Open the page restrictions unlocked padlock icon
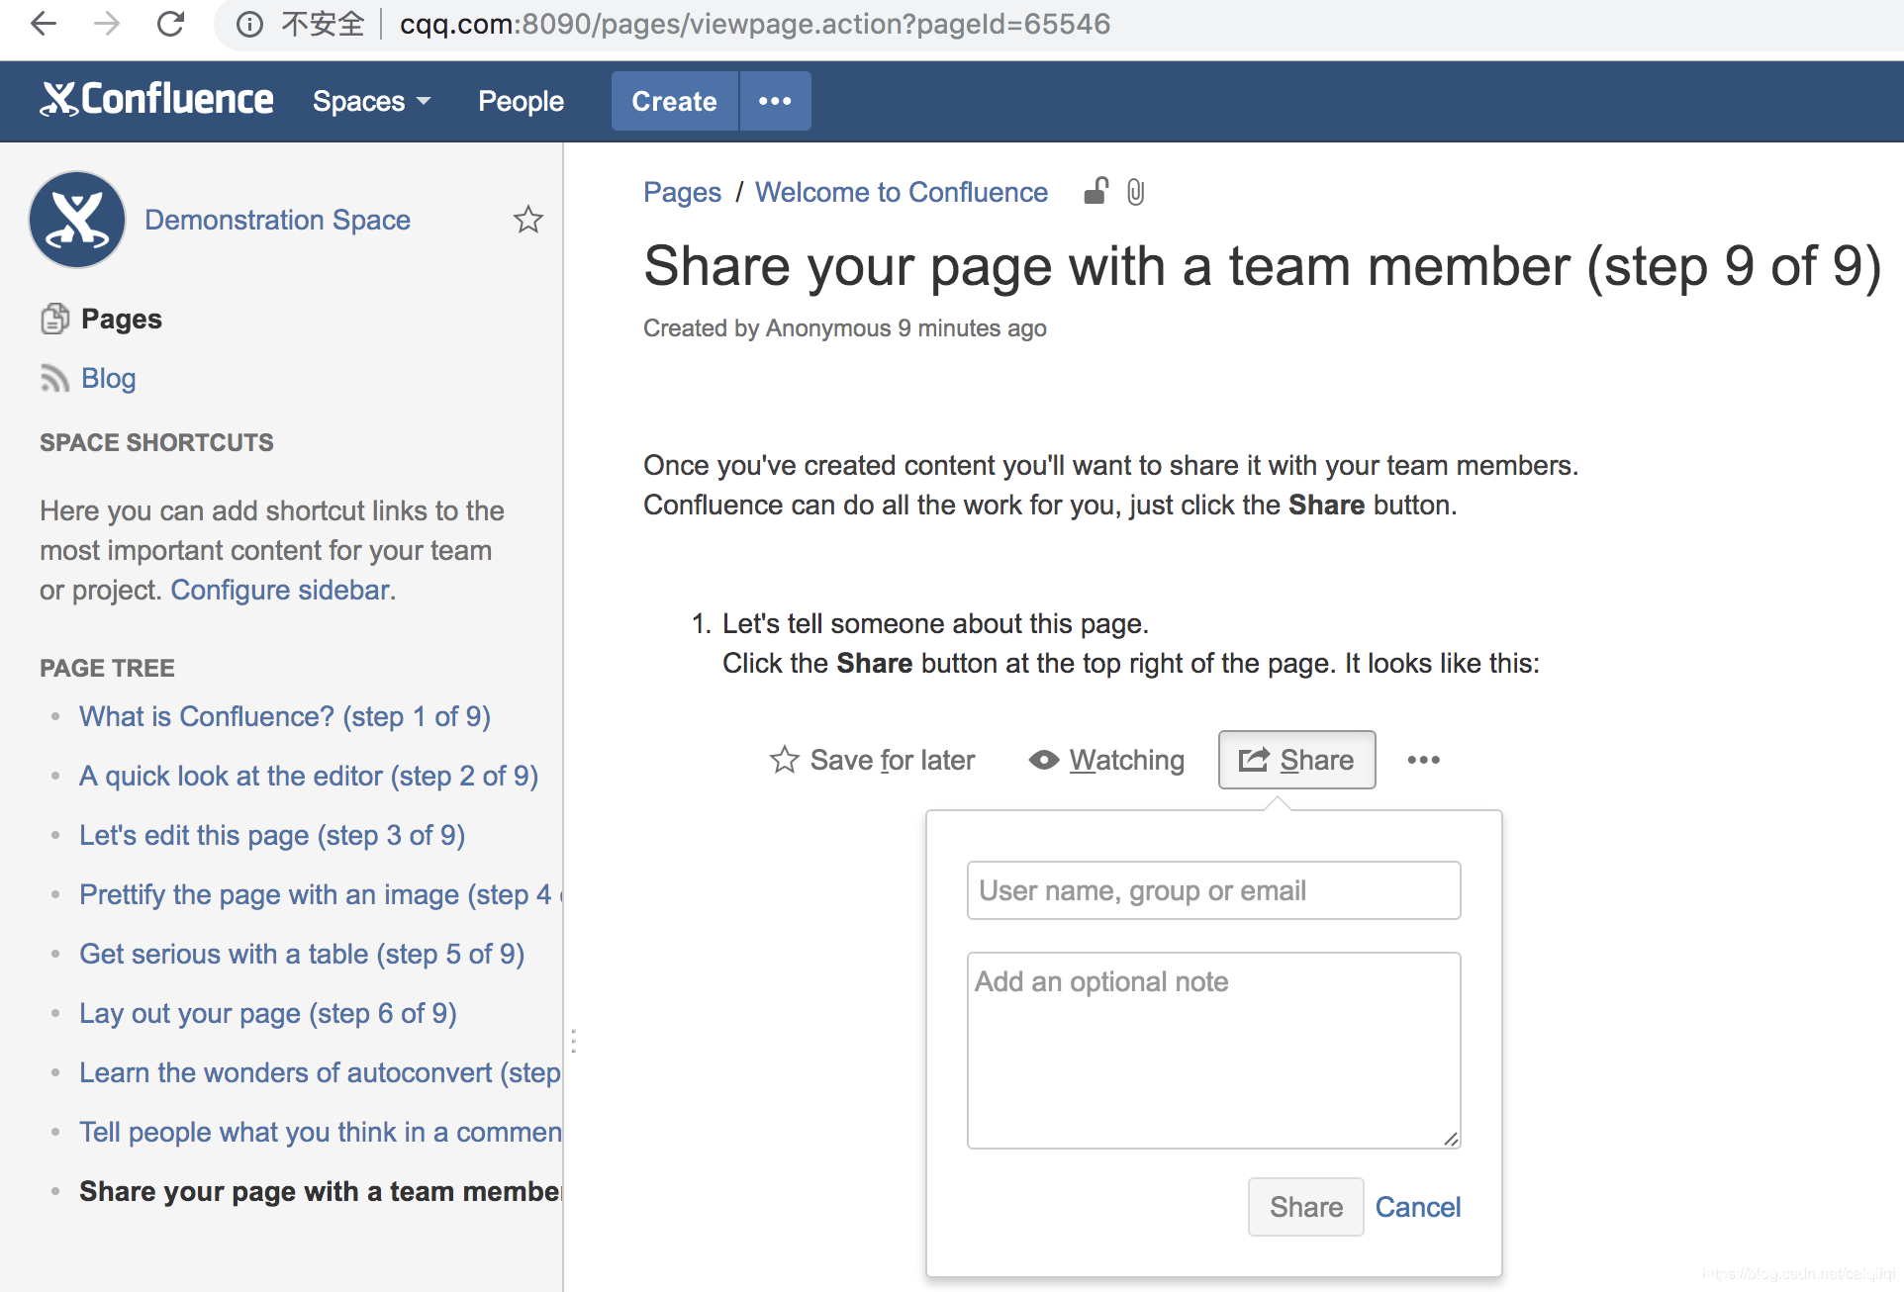1904x1292 pixels. point(1095,191)
